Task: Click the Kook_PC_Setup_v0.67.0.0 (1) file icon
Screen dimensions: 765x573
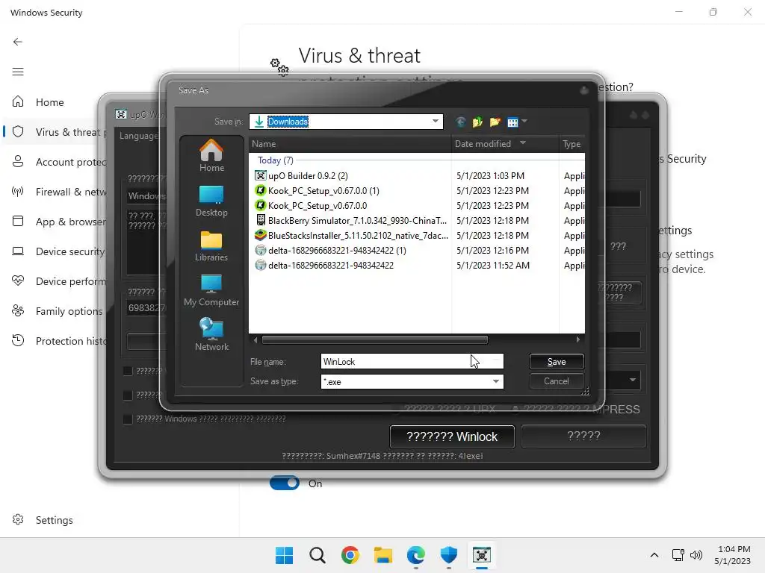Action: tap(261, 190)
